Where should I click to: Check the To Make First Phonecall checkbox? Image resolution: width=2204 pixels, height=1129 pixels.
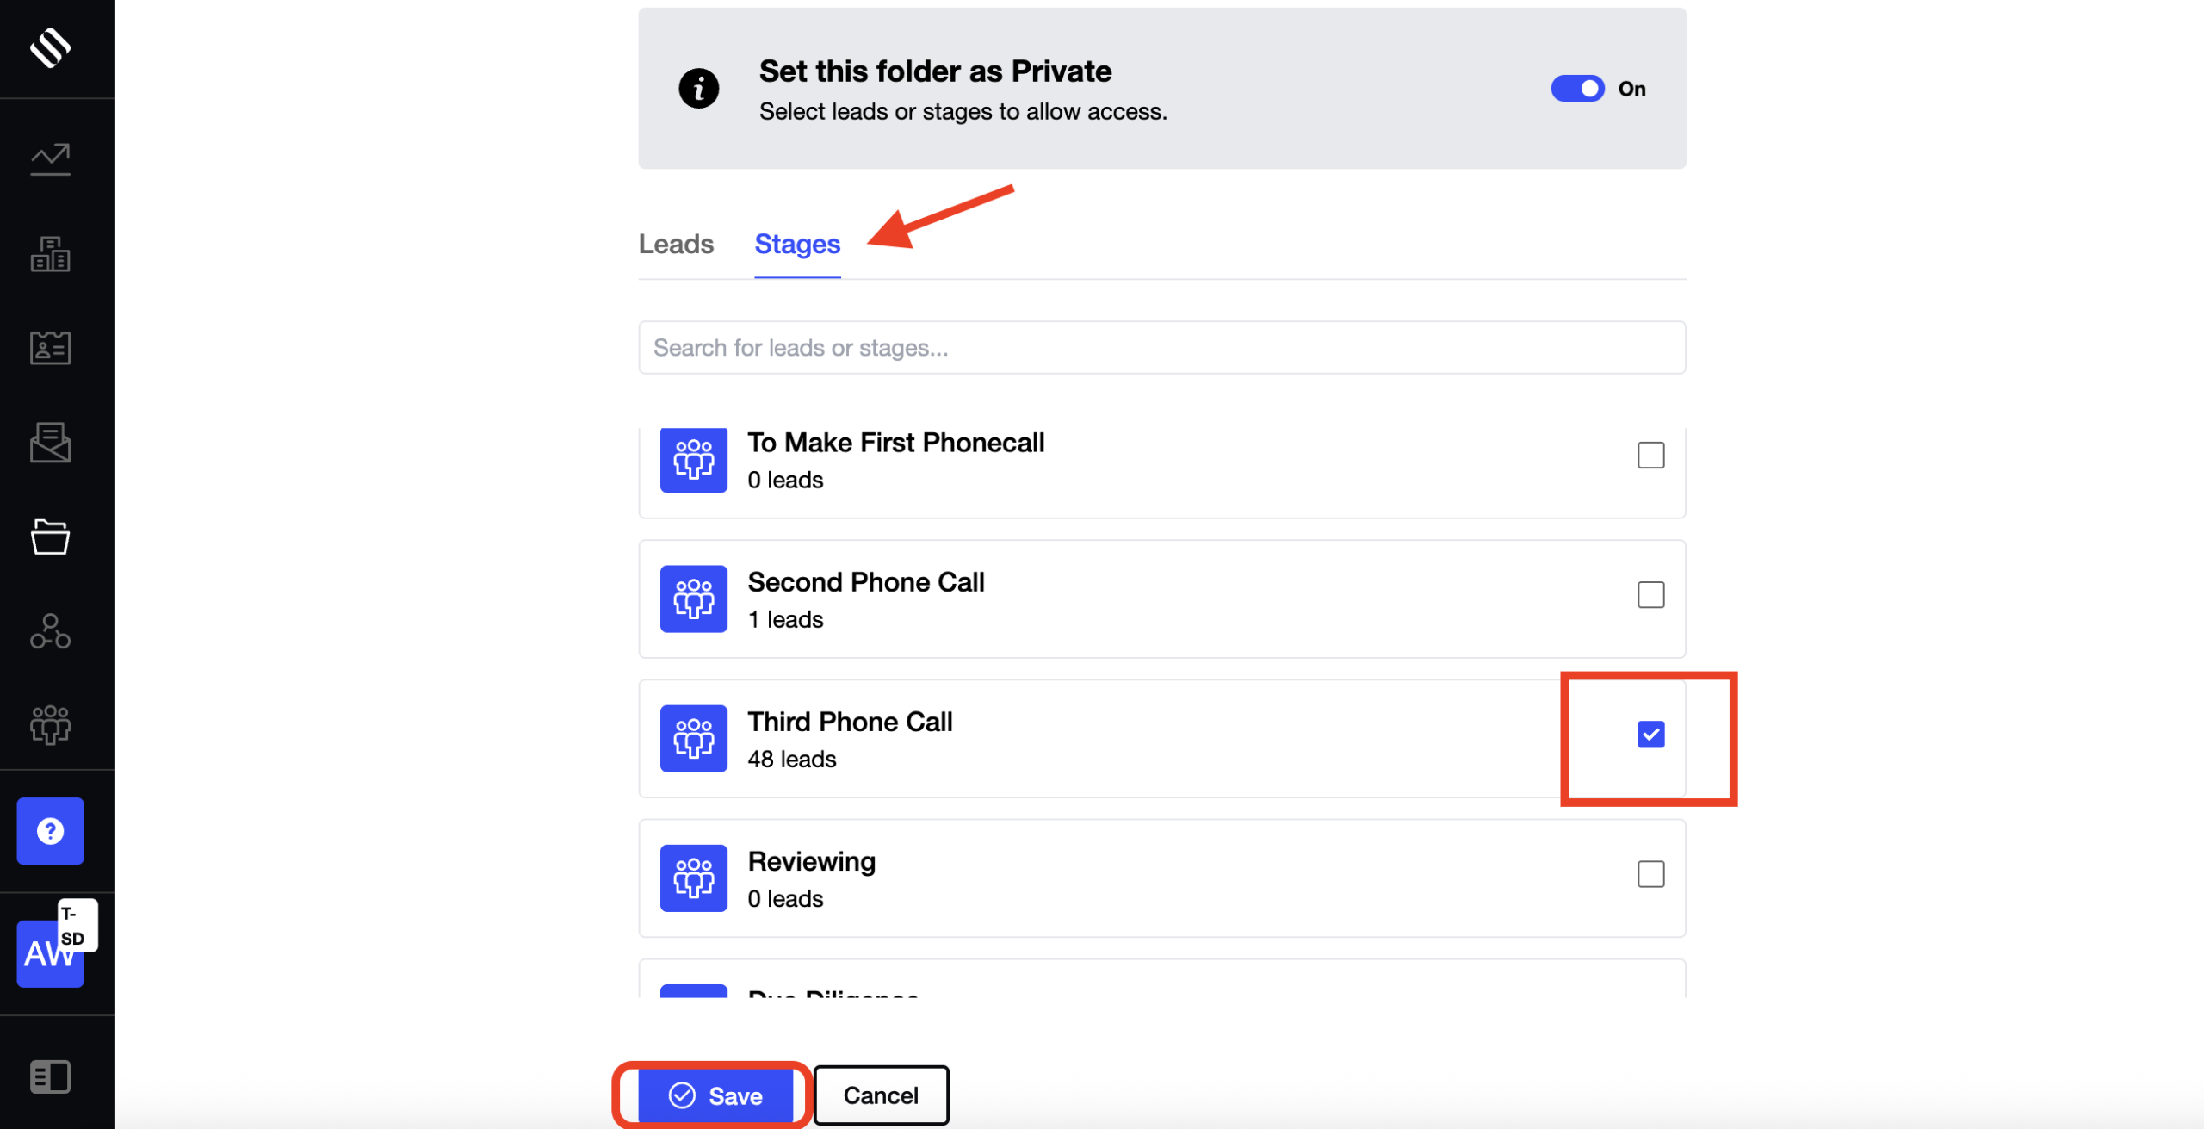tap(1650, 456)
